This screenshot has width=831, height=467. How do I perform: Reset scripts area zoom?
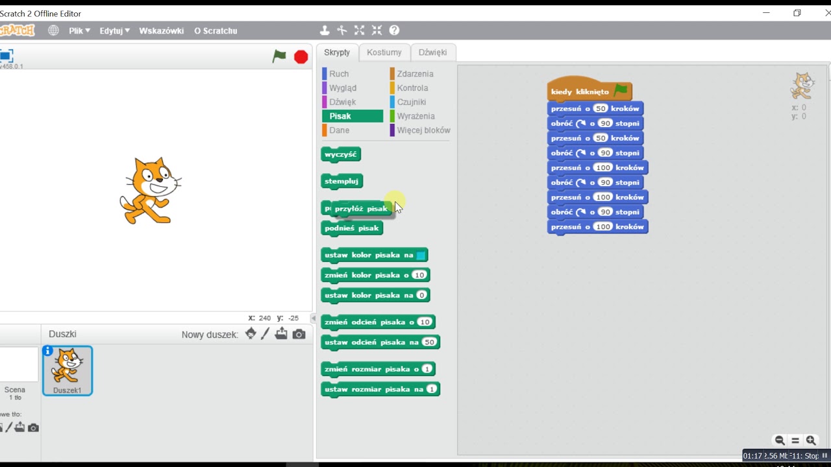[x=795, y=440]
